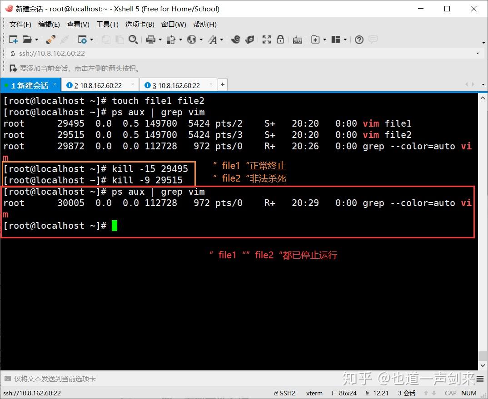The image size is (488, 399).
Task: Click the compose bar terminal icon
Action: pyautogui.click(x=7, y=379)
